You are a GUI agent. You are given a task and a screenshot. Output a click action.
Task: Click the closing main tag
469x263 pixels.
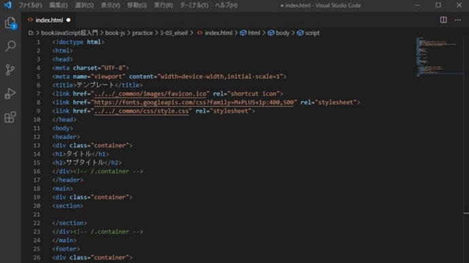click(x=65, y=241)
